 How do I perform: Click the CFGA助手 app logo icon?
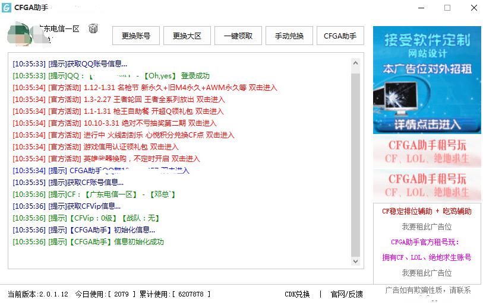click(6, 7)
